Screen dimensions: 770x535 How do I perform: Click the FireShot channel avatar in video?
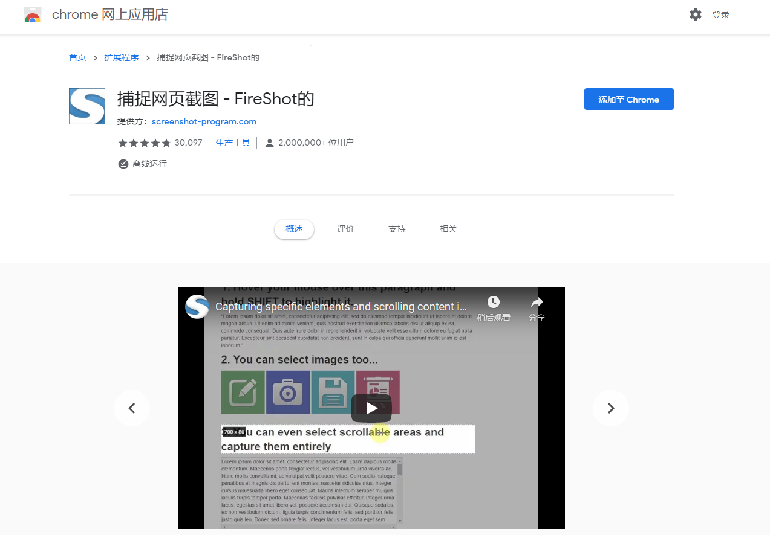click(x=197, y=307)
